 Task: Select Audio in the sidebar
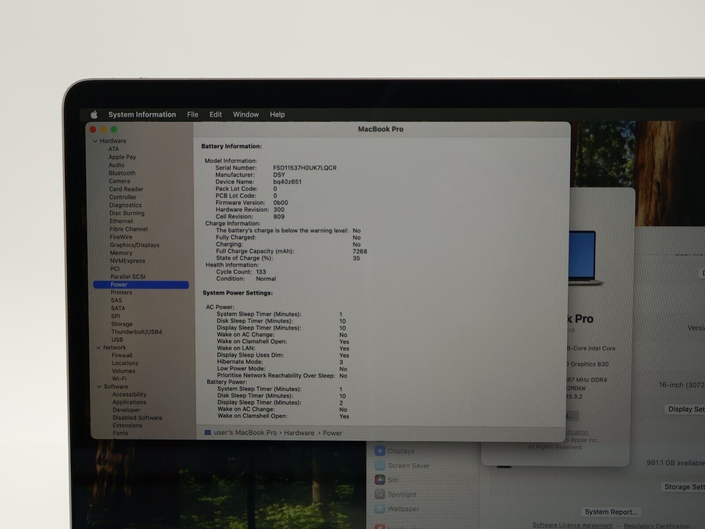pos(116,165)
